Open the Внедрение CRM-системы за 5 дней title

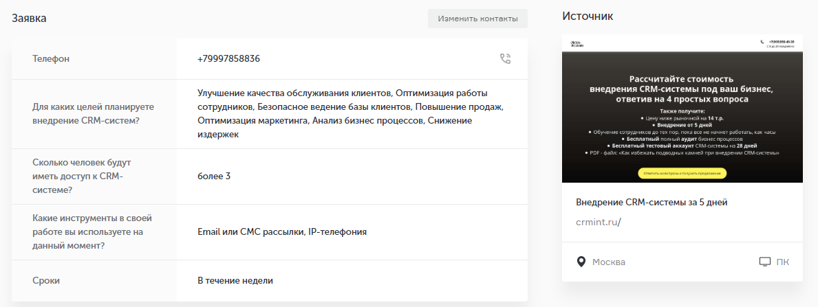652,203
